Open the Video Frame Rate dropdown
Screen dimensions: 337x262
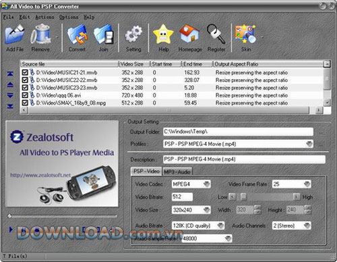pos(307,184)
